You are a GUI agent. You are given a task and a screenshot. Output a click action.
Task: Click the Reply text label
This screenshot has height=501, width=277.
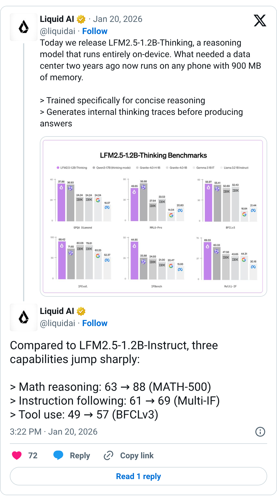click(80, 455)
